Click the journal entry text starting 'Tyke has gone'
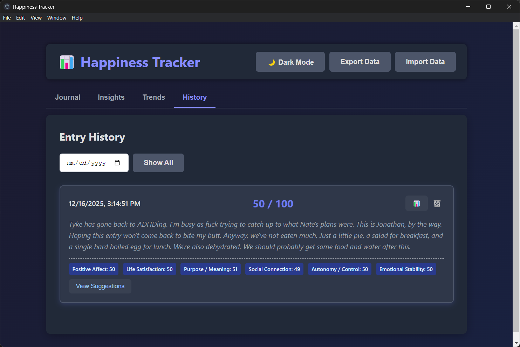Screen dimensions: 520x347 tap(256, 235)
